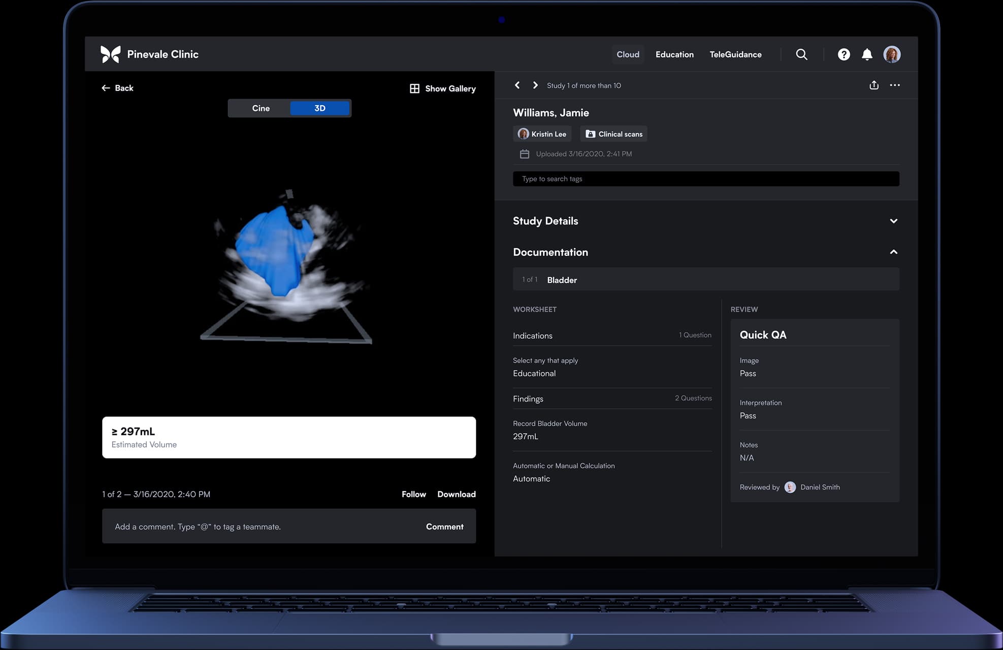
Task: Switch to 3D view
Action: tap(319, 108)
